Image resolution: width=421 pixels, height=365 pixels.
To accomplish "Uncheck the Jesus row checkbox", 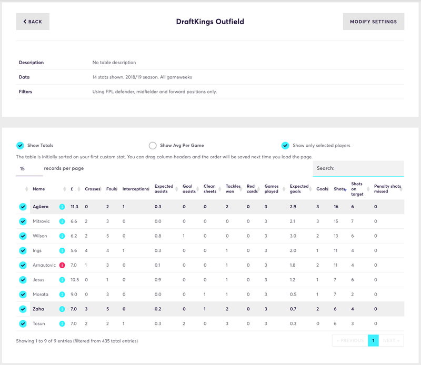I will [23, 280].
